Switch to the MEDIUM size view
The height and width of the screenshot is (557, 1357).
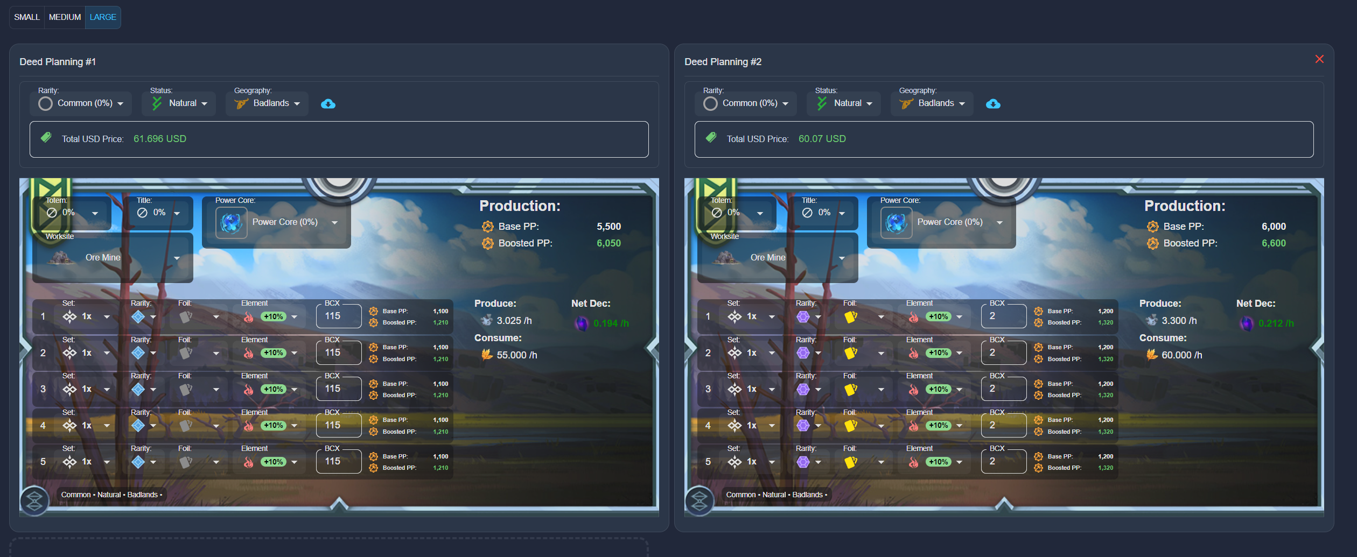coord(65,17)
